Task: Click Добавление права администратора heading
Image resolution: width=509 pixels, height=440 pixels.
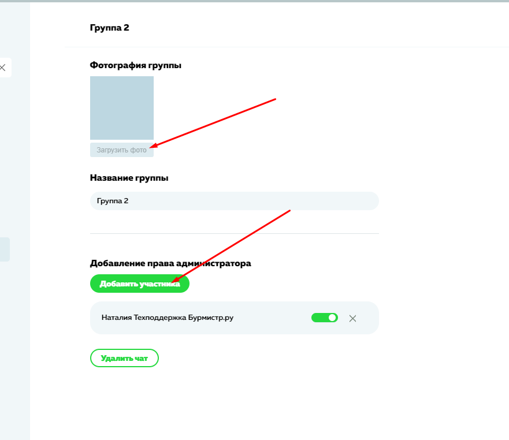Action: [170, 263]
